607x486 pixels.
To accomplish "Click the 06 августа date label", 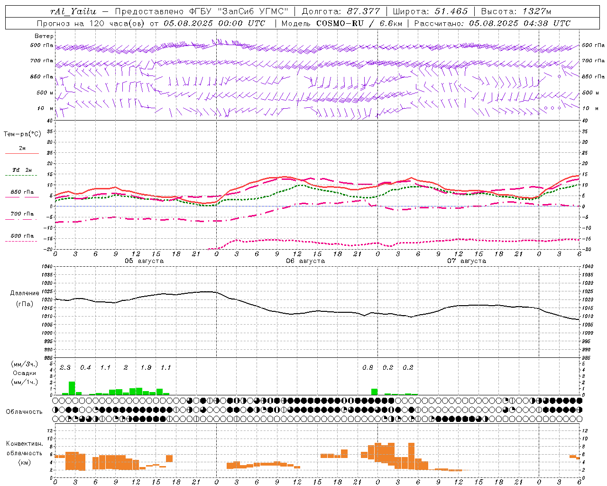I will coord(305,261).
